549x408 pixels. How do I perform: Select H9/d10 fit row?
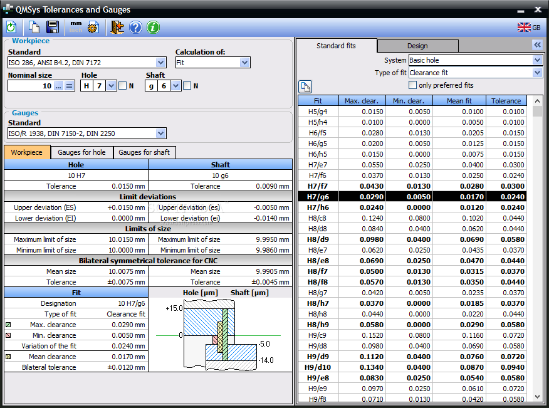point(412,367)
